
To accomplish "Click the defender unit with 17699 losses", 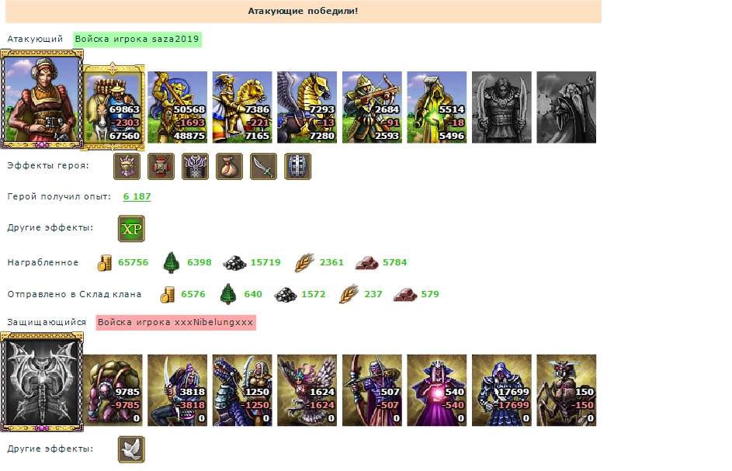I will click(x=501, y=390).
